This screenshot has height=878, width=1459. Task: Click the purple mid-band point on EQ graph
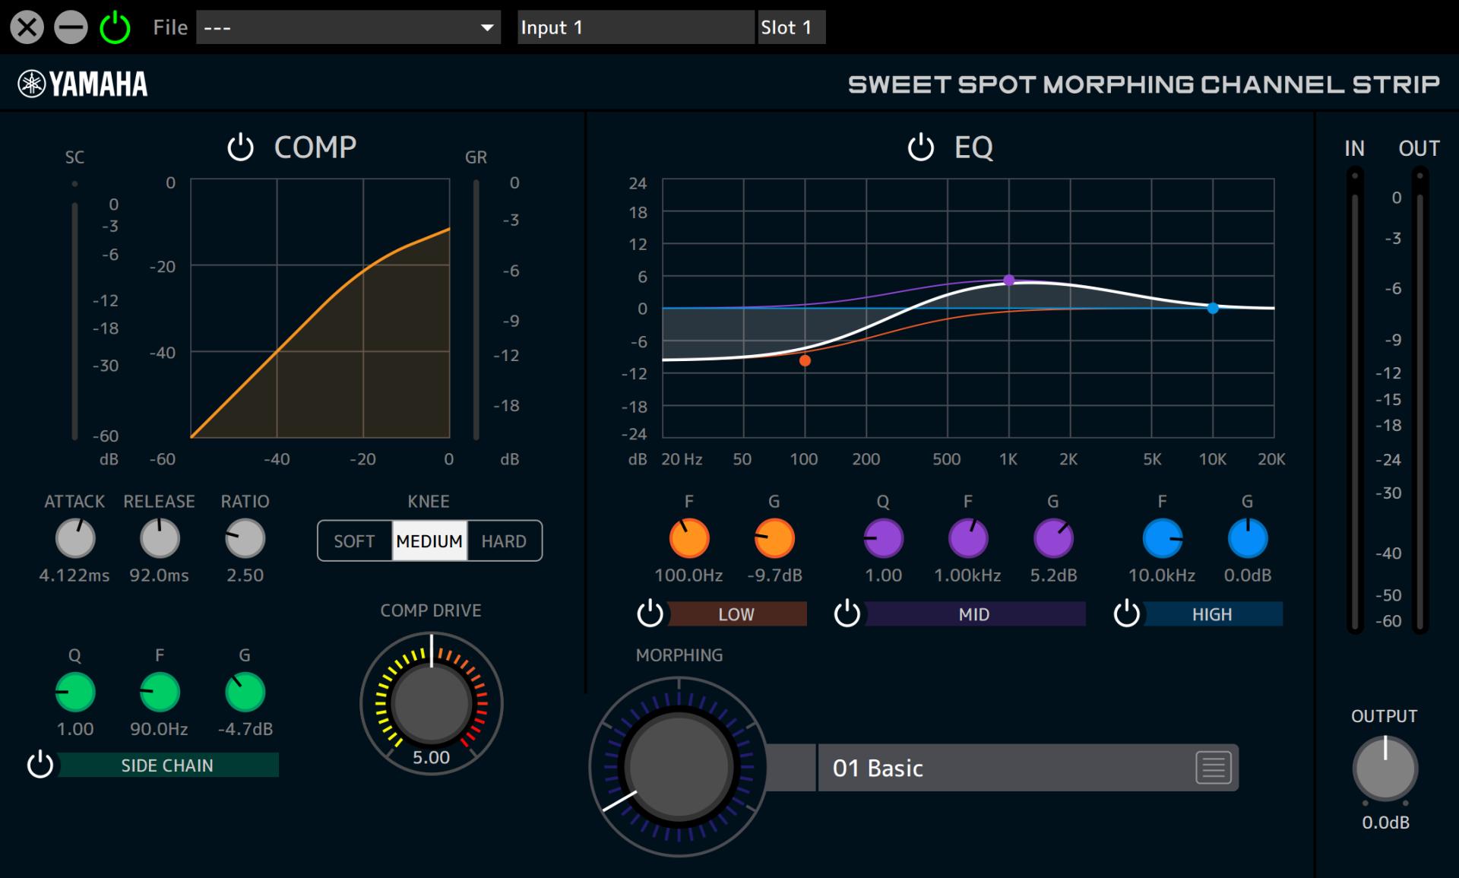[1008, 280]
